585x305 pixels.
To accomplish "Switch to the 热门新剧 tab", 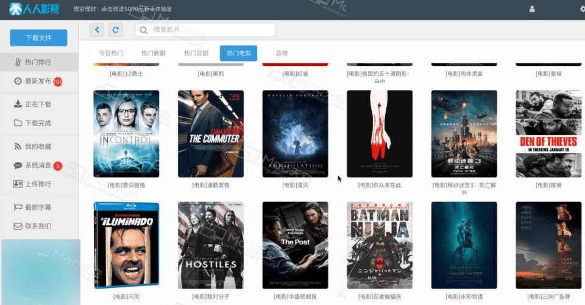I will pyautogui.click(x=154, y=54).
